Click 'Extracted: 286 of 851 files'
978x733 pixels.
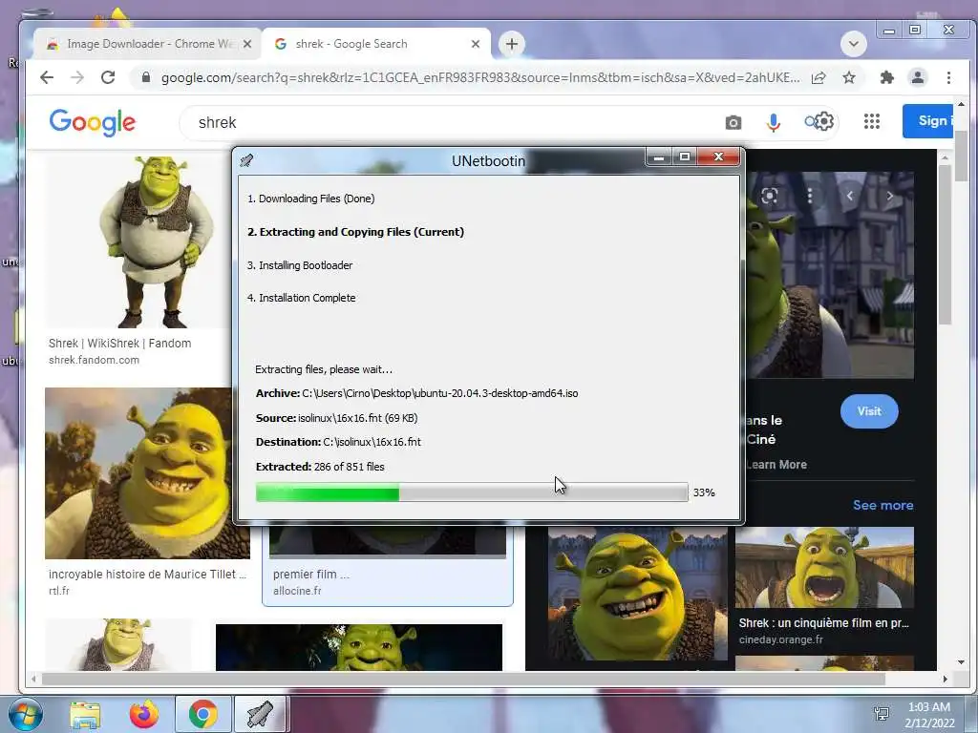[x=320, y=466]
